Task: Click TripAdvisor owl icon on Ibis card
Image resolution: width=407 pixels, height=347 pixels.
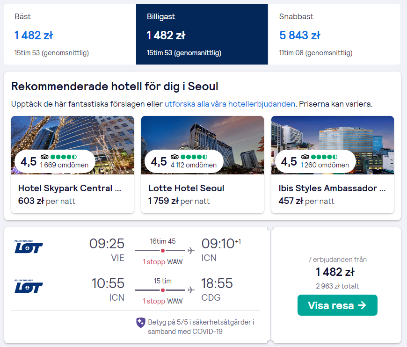Action: pos(305,157)
